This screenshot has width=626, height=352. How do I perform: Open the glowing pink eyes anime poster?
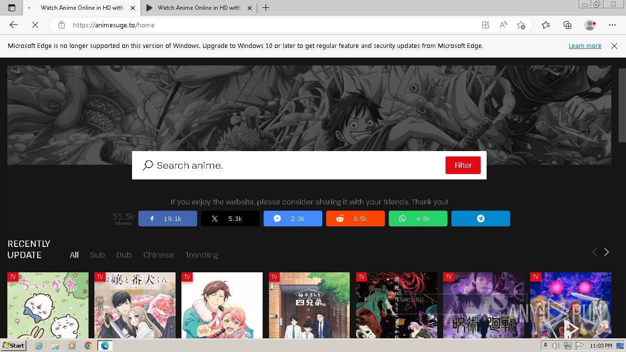(x=570, y=306)
